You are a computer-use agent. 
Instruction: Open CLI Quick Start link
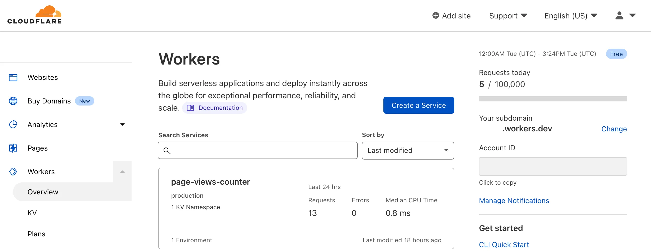pyautogui.click(x=504, y=245)
